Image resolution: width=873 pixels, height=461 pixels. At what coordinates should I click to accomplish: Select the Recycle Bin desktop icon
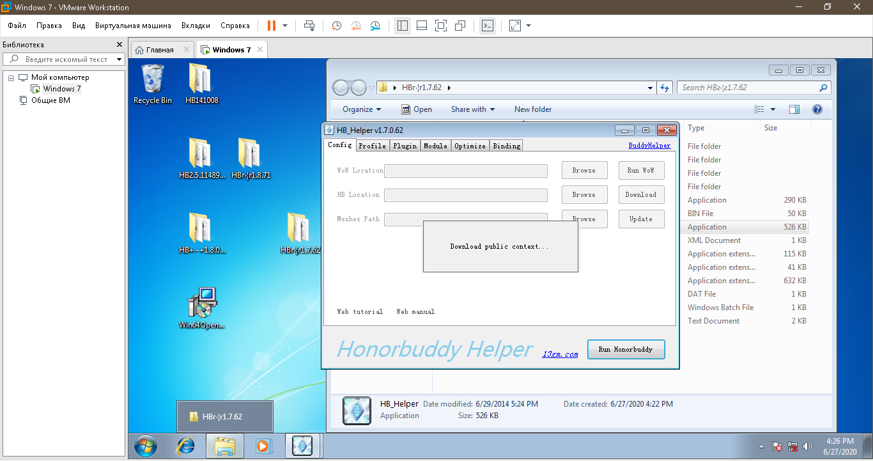click(153, 84)
